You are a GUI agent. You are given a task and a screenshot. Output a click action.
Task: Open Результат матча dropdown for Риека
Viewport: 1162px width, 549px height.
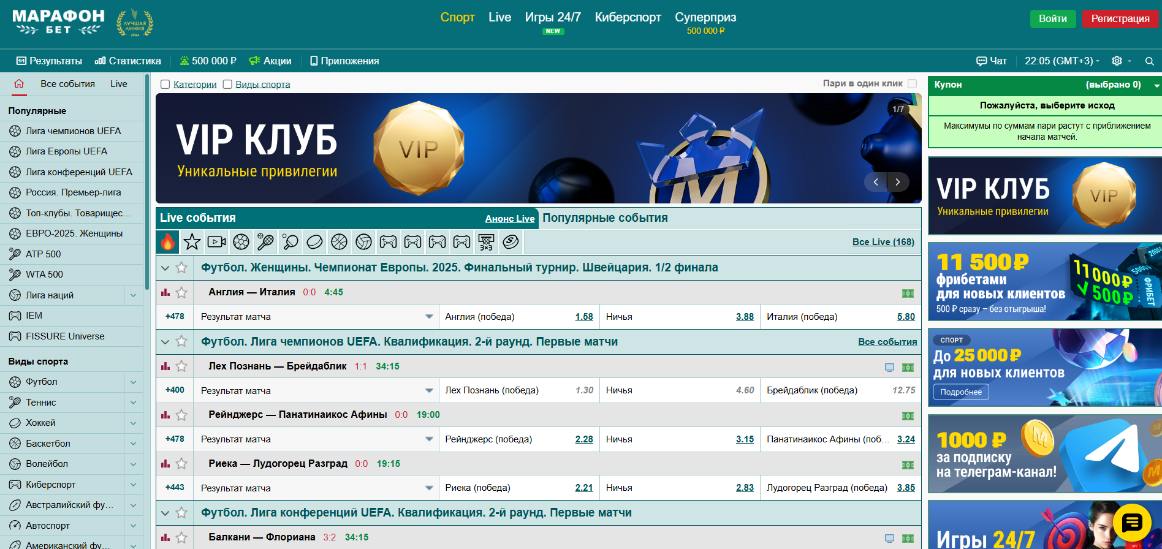point(316,488)
